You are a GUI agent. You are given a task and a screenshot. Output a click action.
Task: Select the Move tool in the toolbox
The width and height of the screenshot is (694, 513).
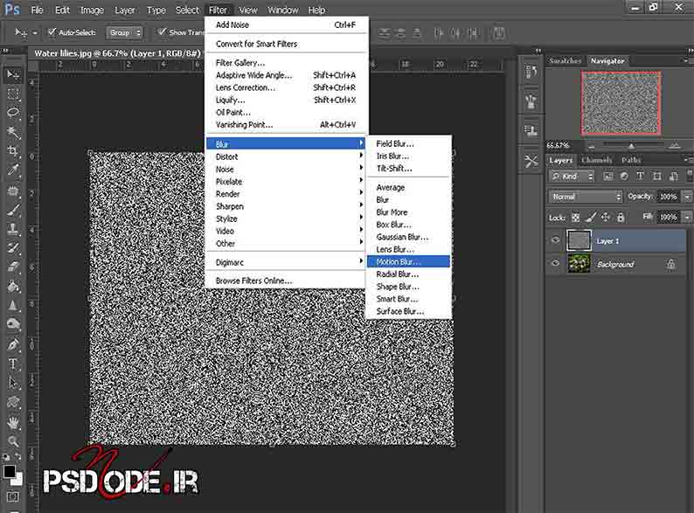13,75
